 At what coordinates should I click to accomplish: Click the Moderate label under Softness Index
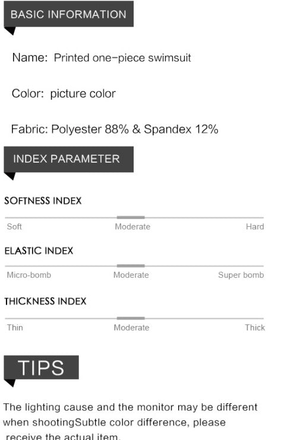132,226
